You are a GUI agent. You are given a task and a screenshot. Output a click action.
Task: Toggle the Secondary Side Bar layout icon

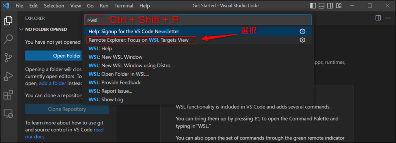pyautogui.click(x=330, y=5)
